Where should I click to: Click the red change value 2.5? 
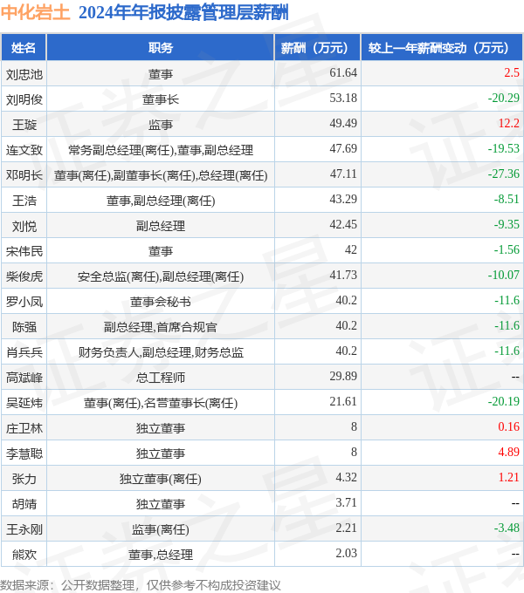pyautogui.click(x=512, y=72)
